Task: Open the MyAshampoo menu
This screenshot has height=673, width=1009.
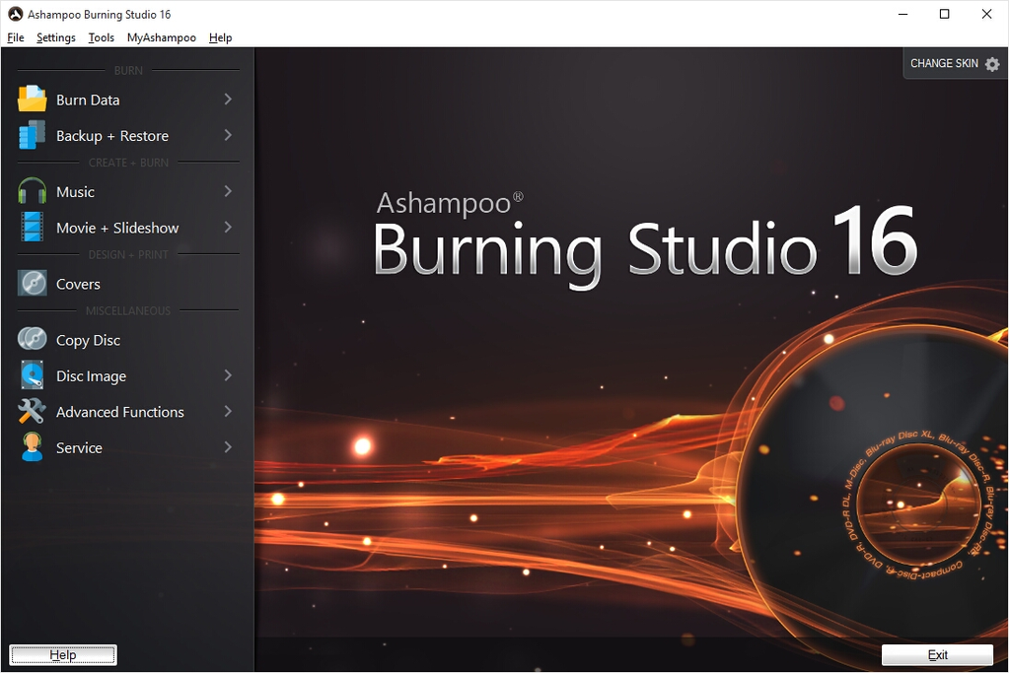Action: tap(162, 37)
